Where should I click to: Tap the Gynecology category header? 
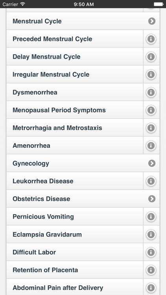83,163
